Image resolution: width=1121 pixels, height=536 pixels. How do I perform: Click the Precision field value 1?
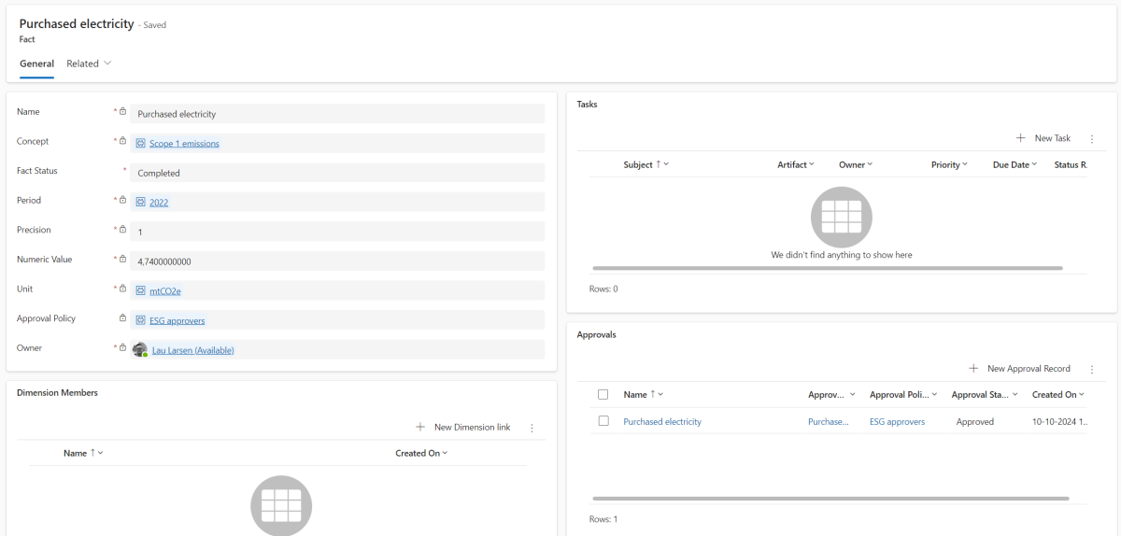[337, 232]
